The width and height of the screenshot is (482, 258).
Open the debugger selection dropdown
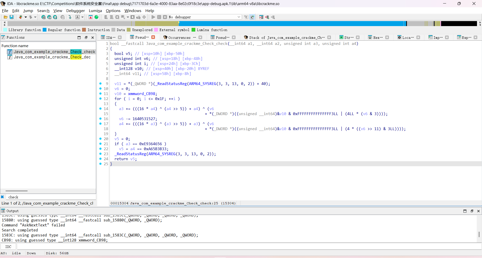(239, 17)
